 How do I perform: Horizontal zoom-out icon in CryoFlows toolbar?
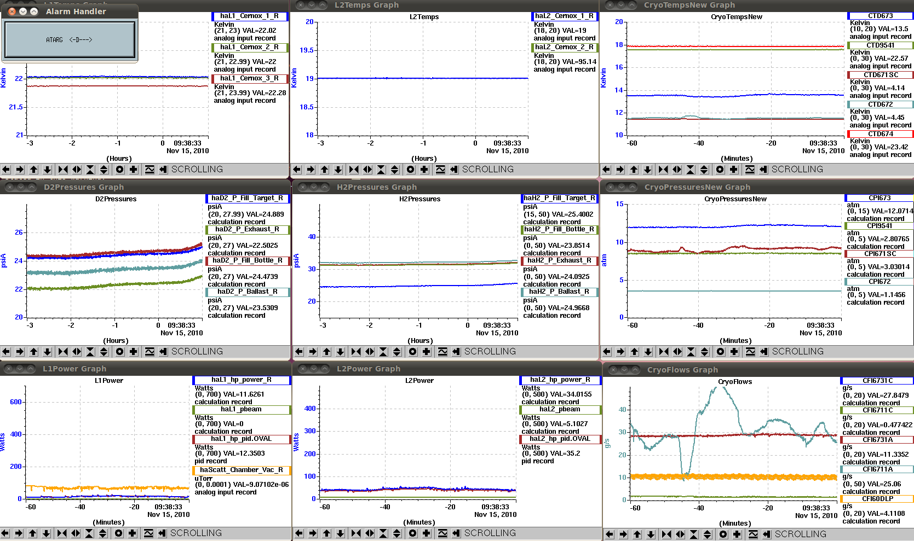point(680,534)
